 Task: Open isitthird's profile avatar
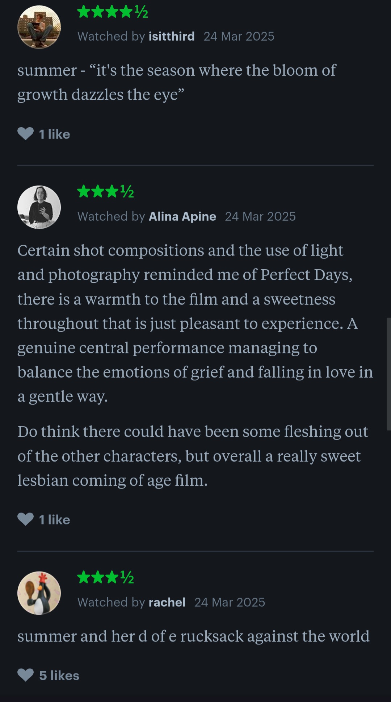(39, 27)
